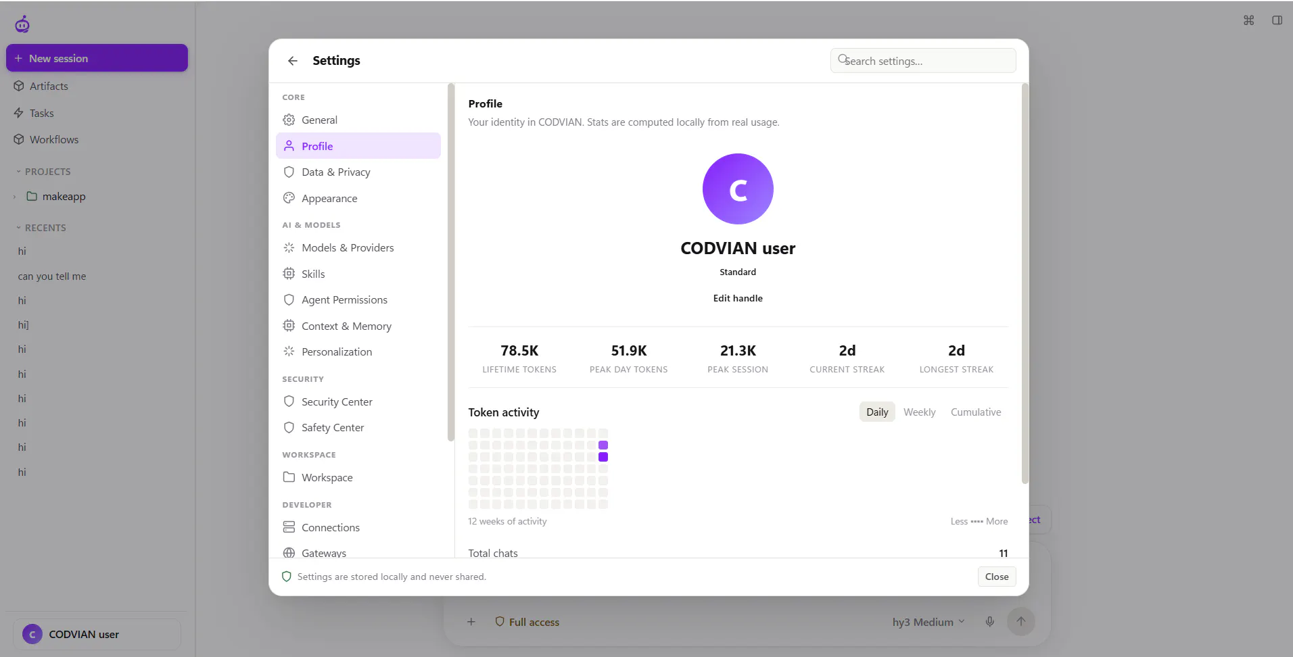The height and width of the screenshot is (657, 1293).
Task: Select the Profile settings section
Action: point(358,146)
